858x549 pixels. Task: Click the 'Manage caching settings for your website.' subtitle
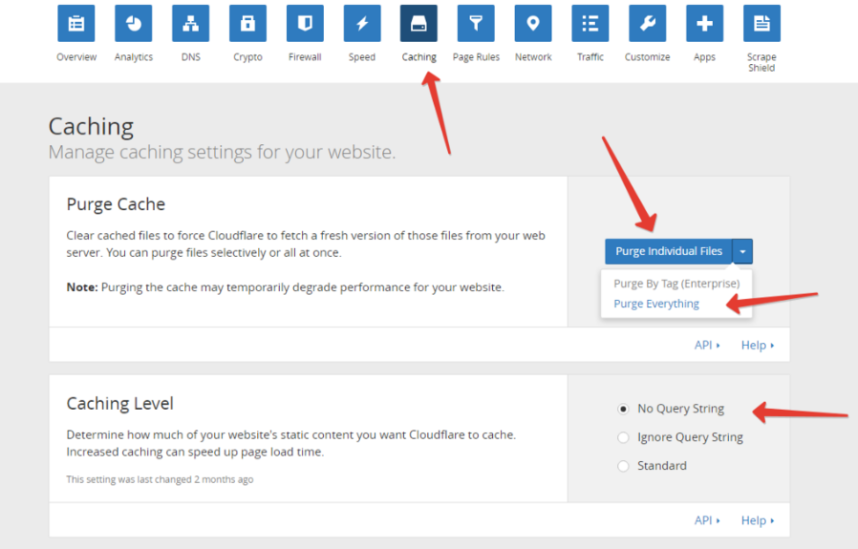222,152
